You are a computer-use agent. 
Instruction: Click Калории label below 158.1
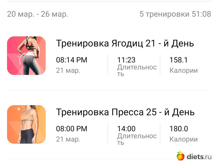183,71
